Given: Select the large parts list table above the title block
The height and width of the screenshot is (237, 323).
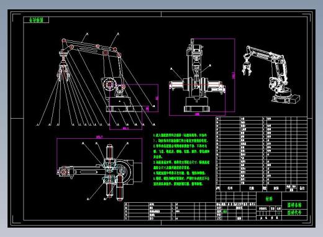Looking at the screenshot, I should [x=262, y=154].
